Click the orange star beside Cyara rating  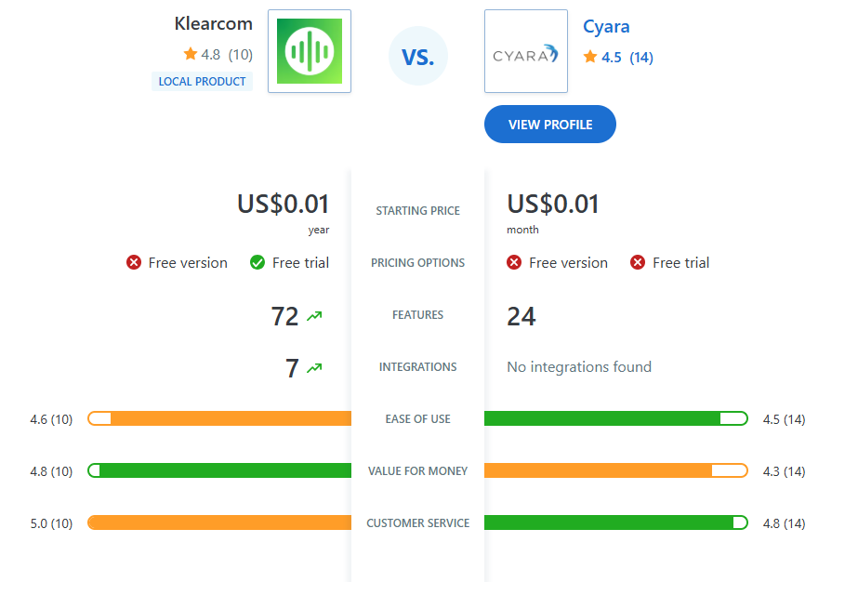(589, 58)
